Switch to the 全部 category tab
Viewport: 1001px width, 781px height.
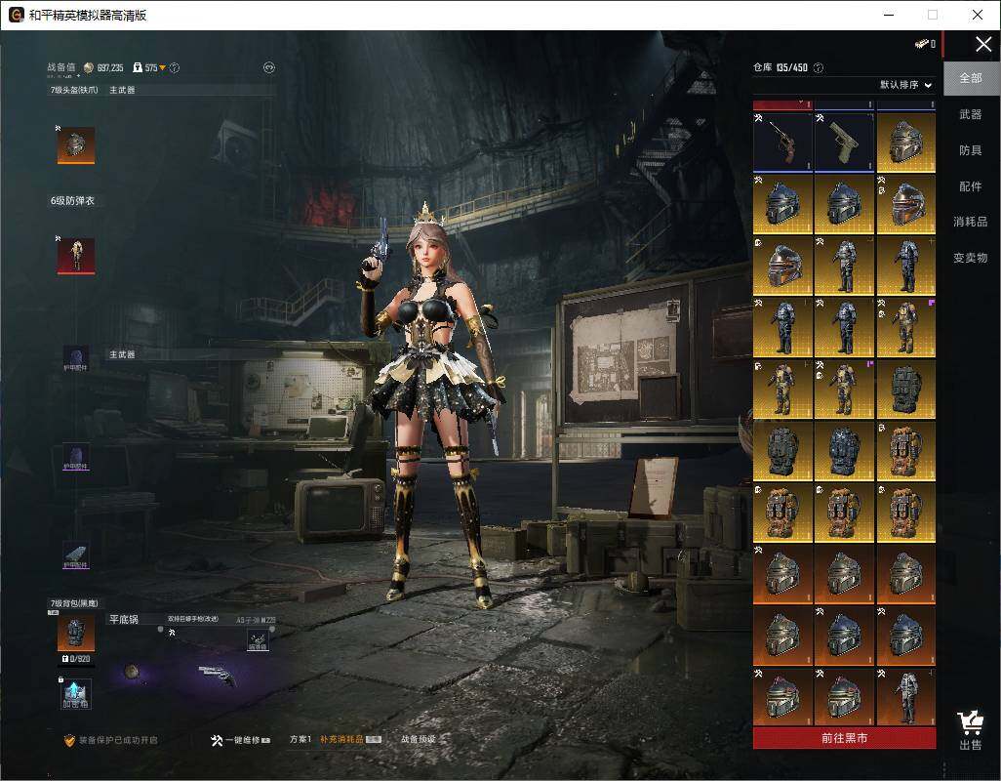[x=971, y=78]
